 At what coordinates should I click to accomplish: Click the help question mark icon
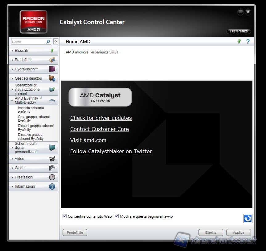248,42
